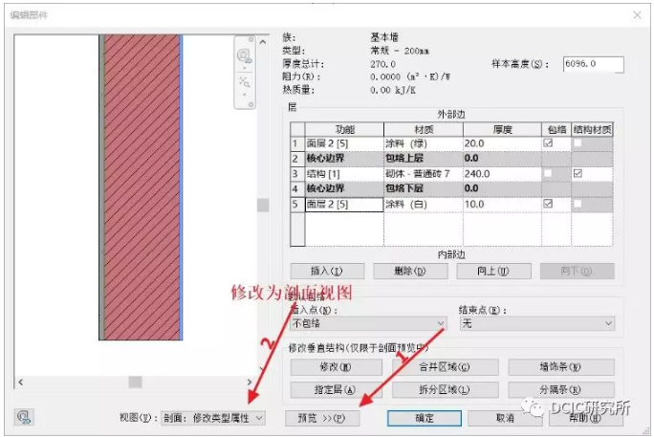The image size is (654, 437).
Task: Open the 插入点 dropdown showing 不包络
Action: point(368,323)
